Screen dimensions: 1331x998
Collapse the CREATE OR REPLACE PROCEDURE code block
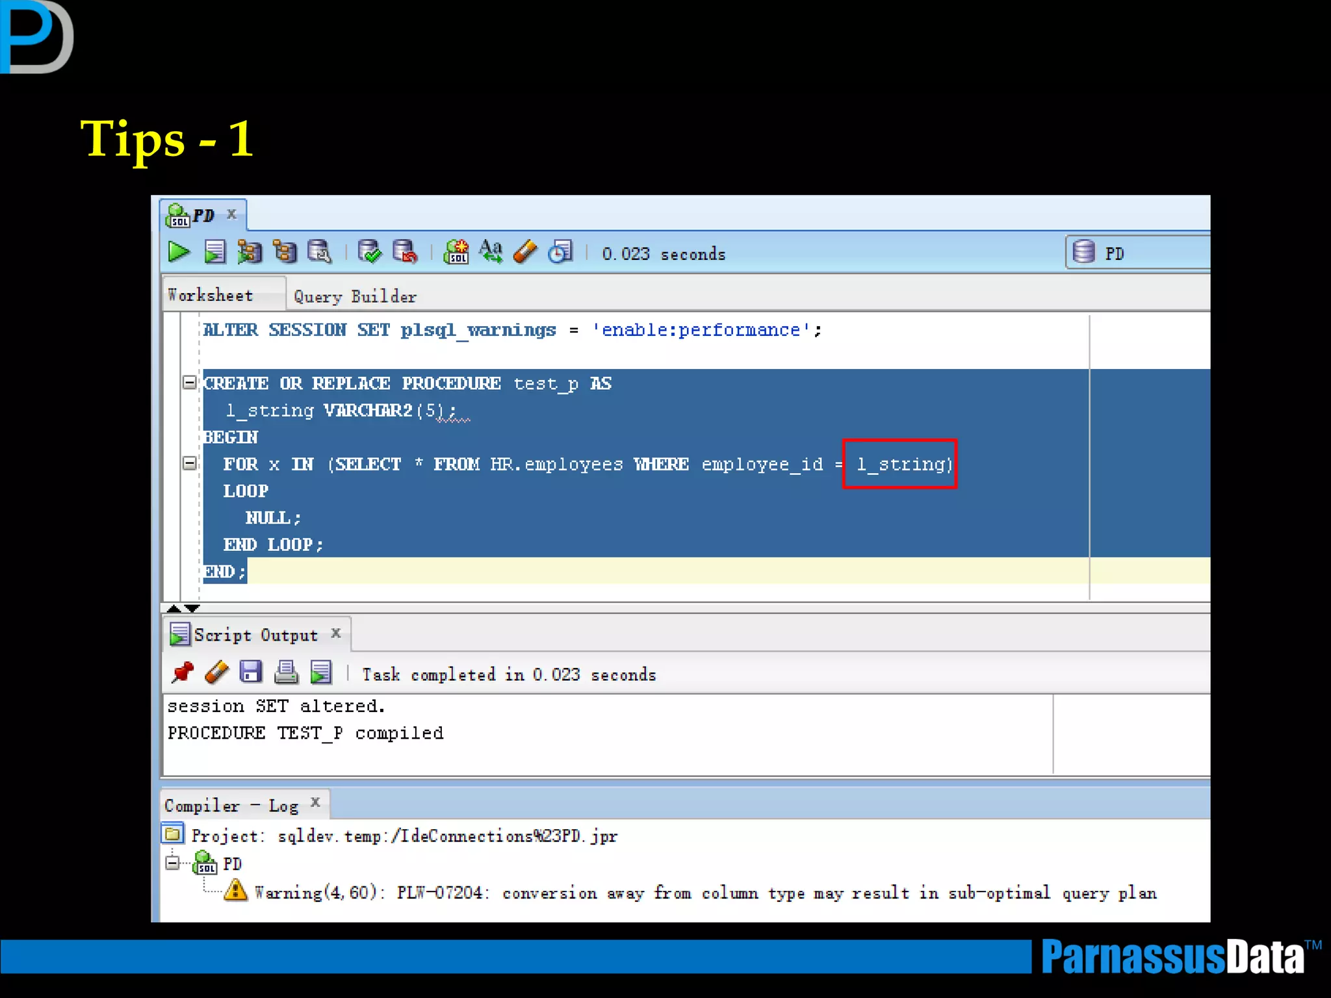(x=189, y=383)
